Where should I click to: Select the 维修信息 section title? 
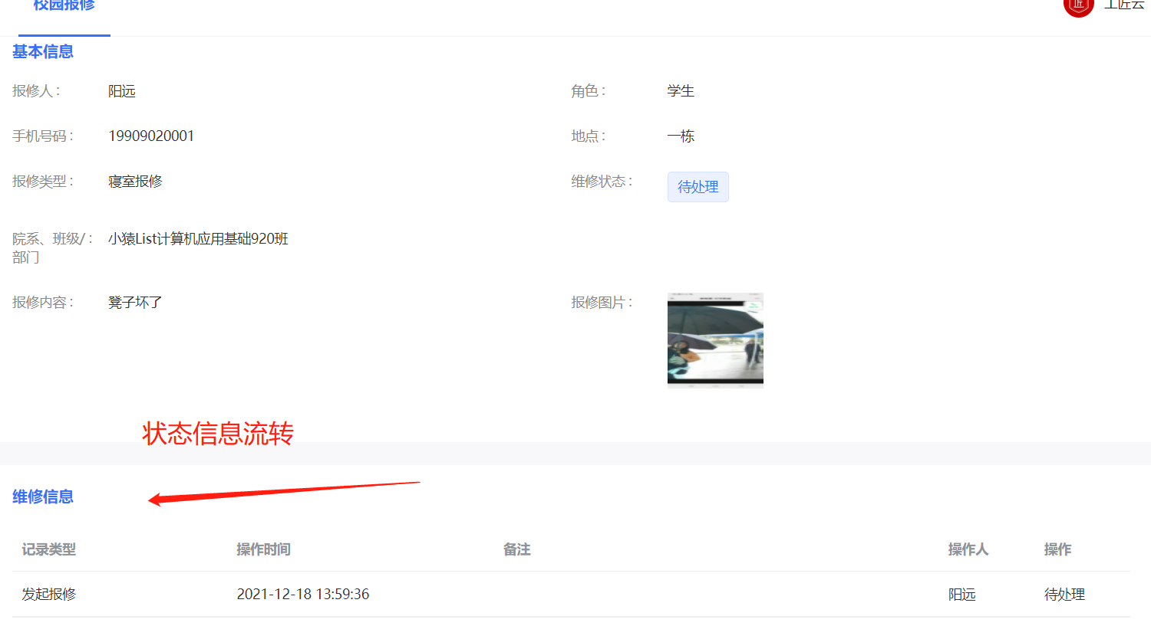point(41,496)
